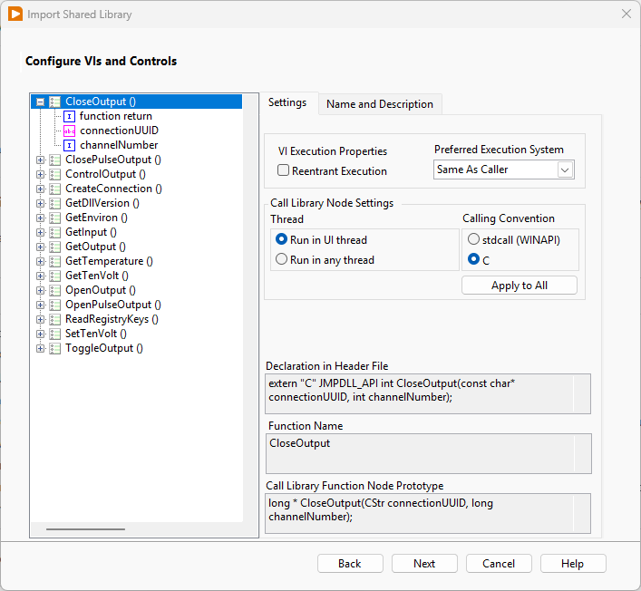Click the integer icon beside function return
This screenshot has height=591, width=641.
click(70, 116)
